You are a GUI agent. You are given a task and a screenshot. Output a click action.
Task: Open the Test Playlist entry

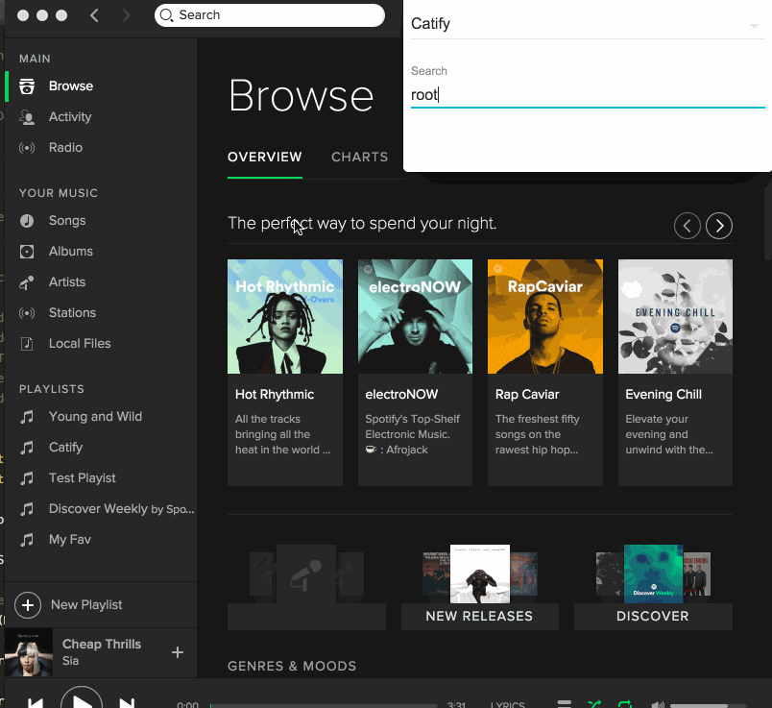click(82, 477)
